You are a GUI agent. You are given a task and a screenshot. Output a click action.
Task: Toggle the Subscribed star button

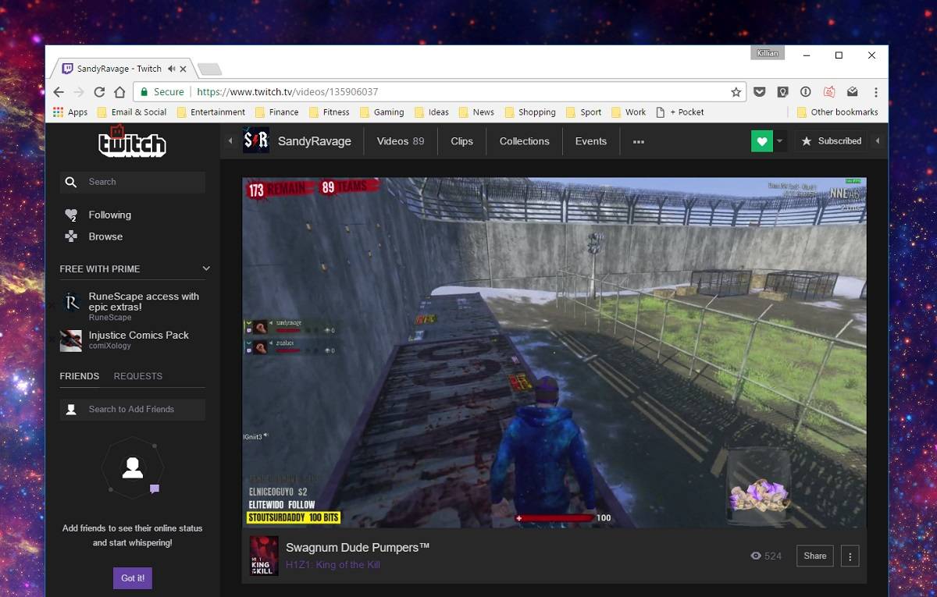831,141
